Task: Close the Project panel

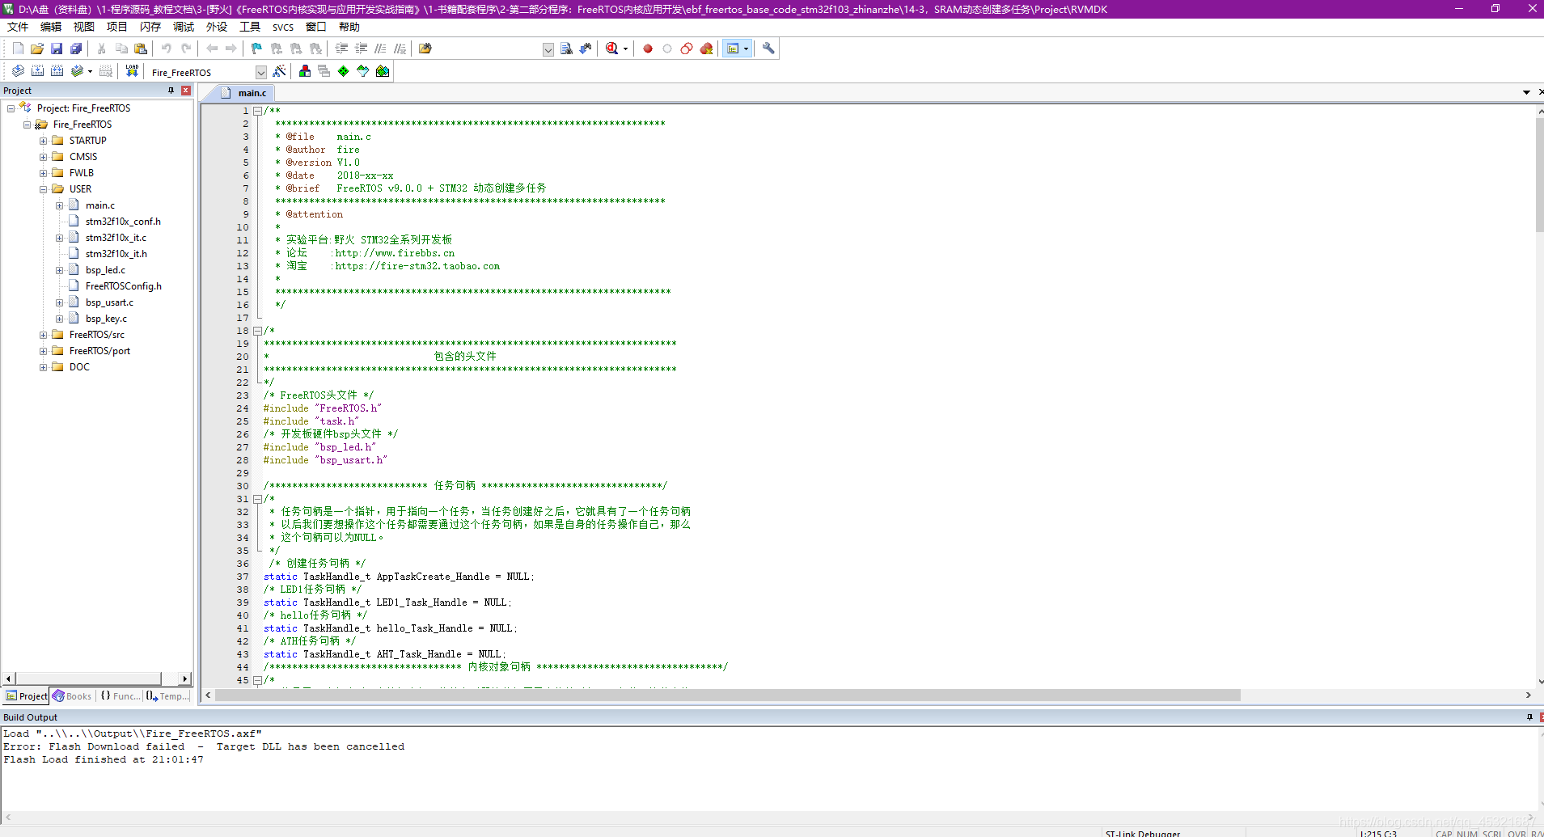Action: click(x=186, y=91)
